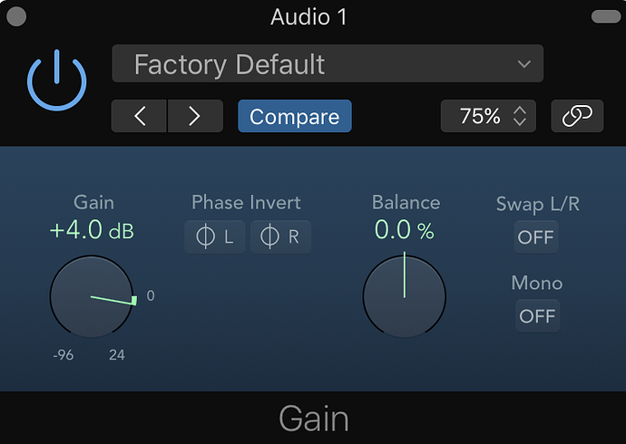Go to next preset with right arrow
The width and height of the screenshot is (626, 444).
pyautogui.click(x=194, y=116)
